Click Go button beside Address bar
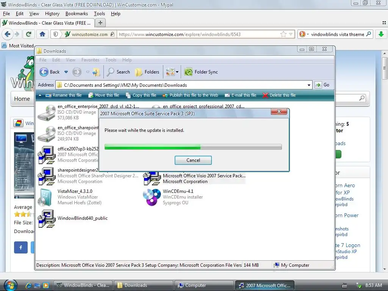Image resolution: width=388 pixels, height=291 pixels. pyautogui.click(x=322, y=85)
